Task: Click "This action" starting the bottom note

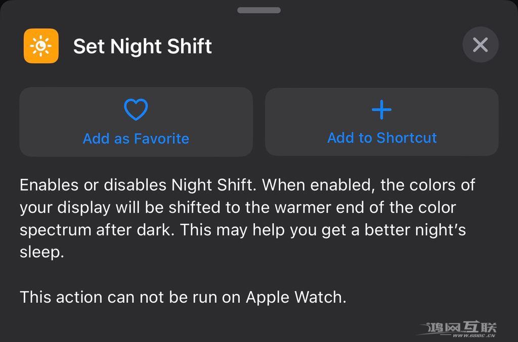Action: point(54,297)
